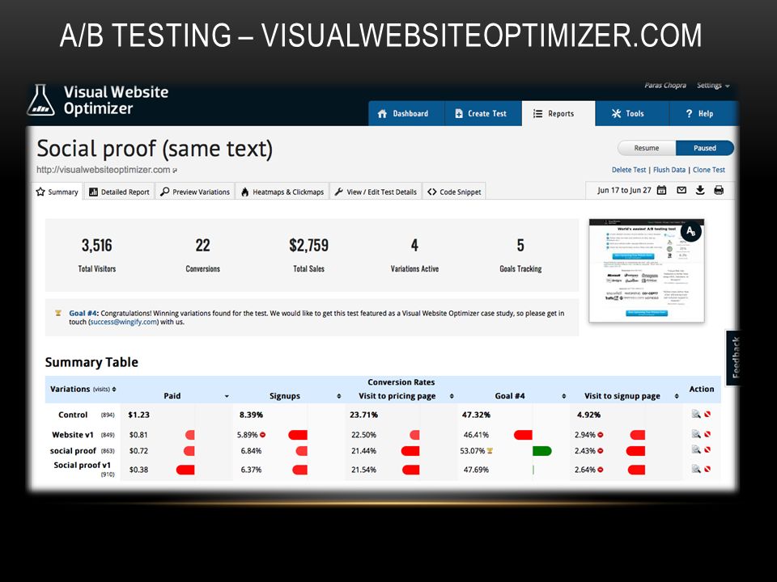Click the Social proof v1 variation name
The image size is (777, 582).
[x=83, y=466]
